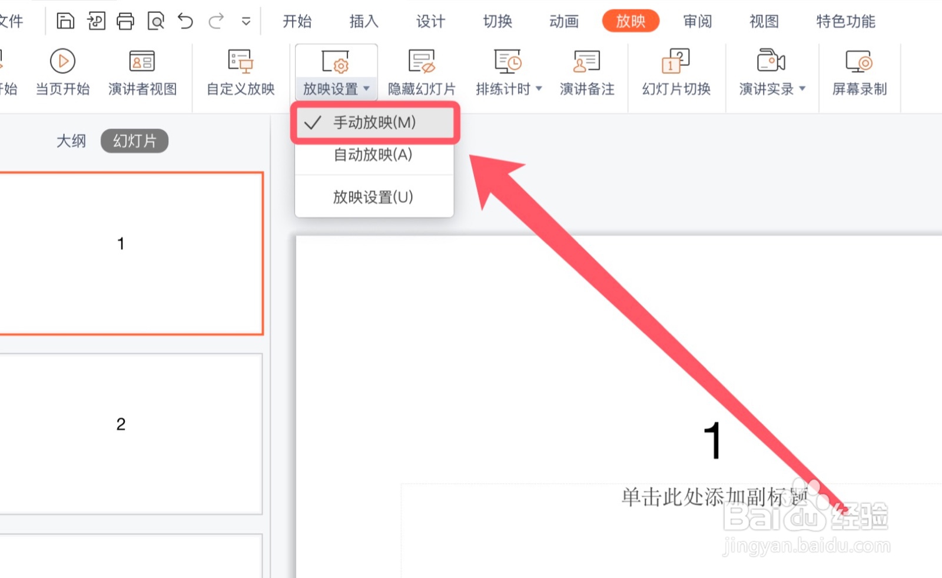The image size is (942, 578).
Task: Open the 文件 file menu
Action: point(12,21)
